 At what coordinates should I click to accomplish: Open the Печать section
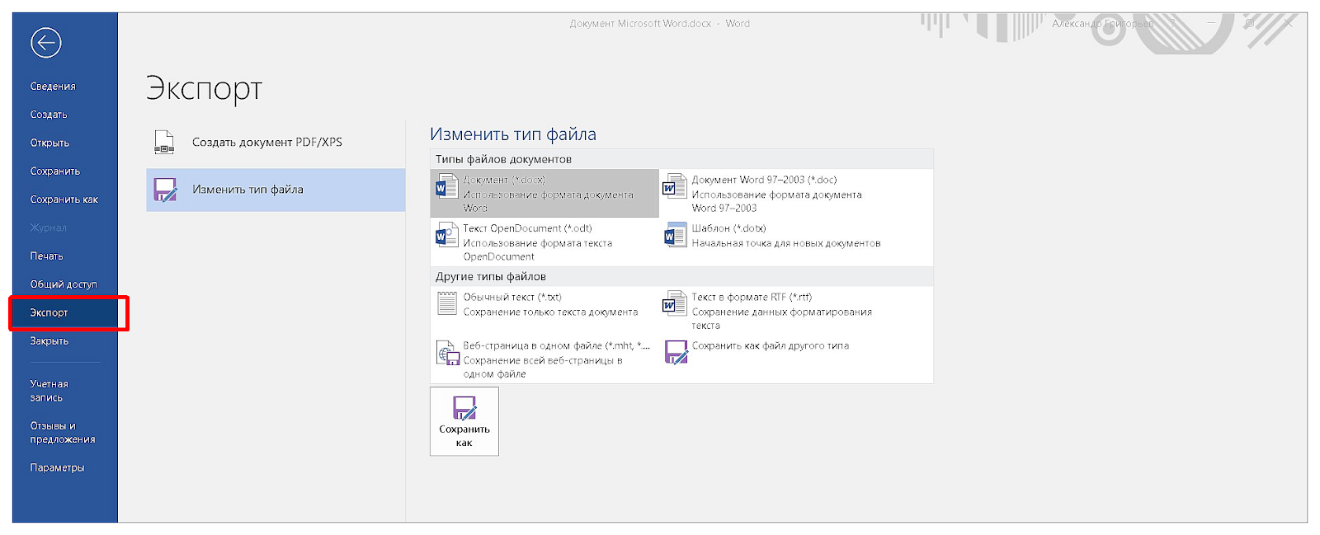click(x=46, y=256)
